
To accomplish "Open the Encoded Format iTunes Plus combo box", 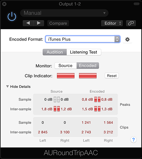I will click(83, 39).
